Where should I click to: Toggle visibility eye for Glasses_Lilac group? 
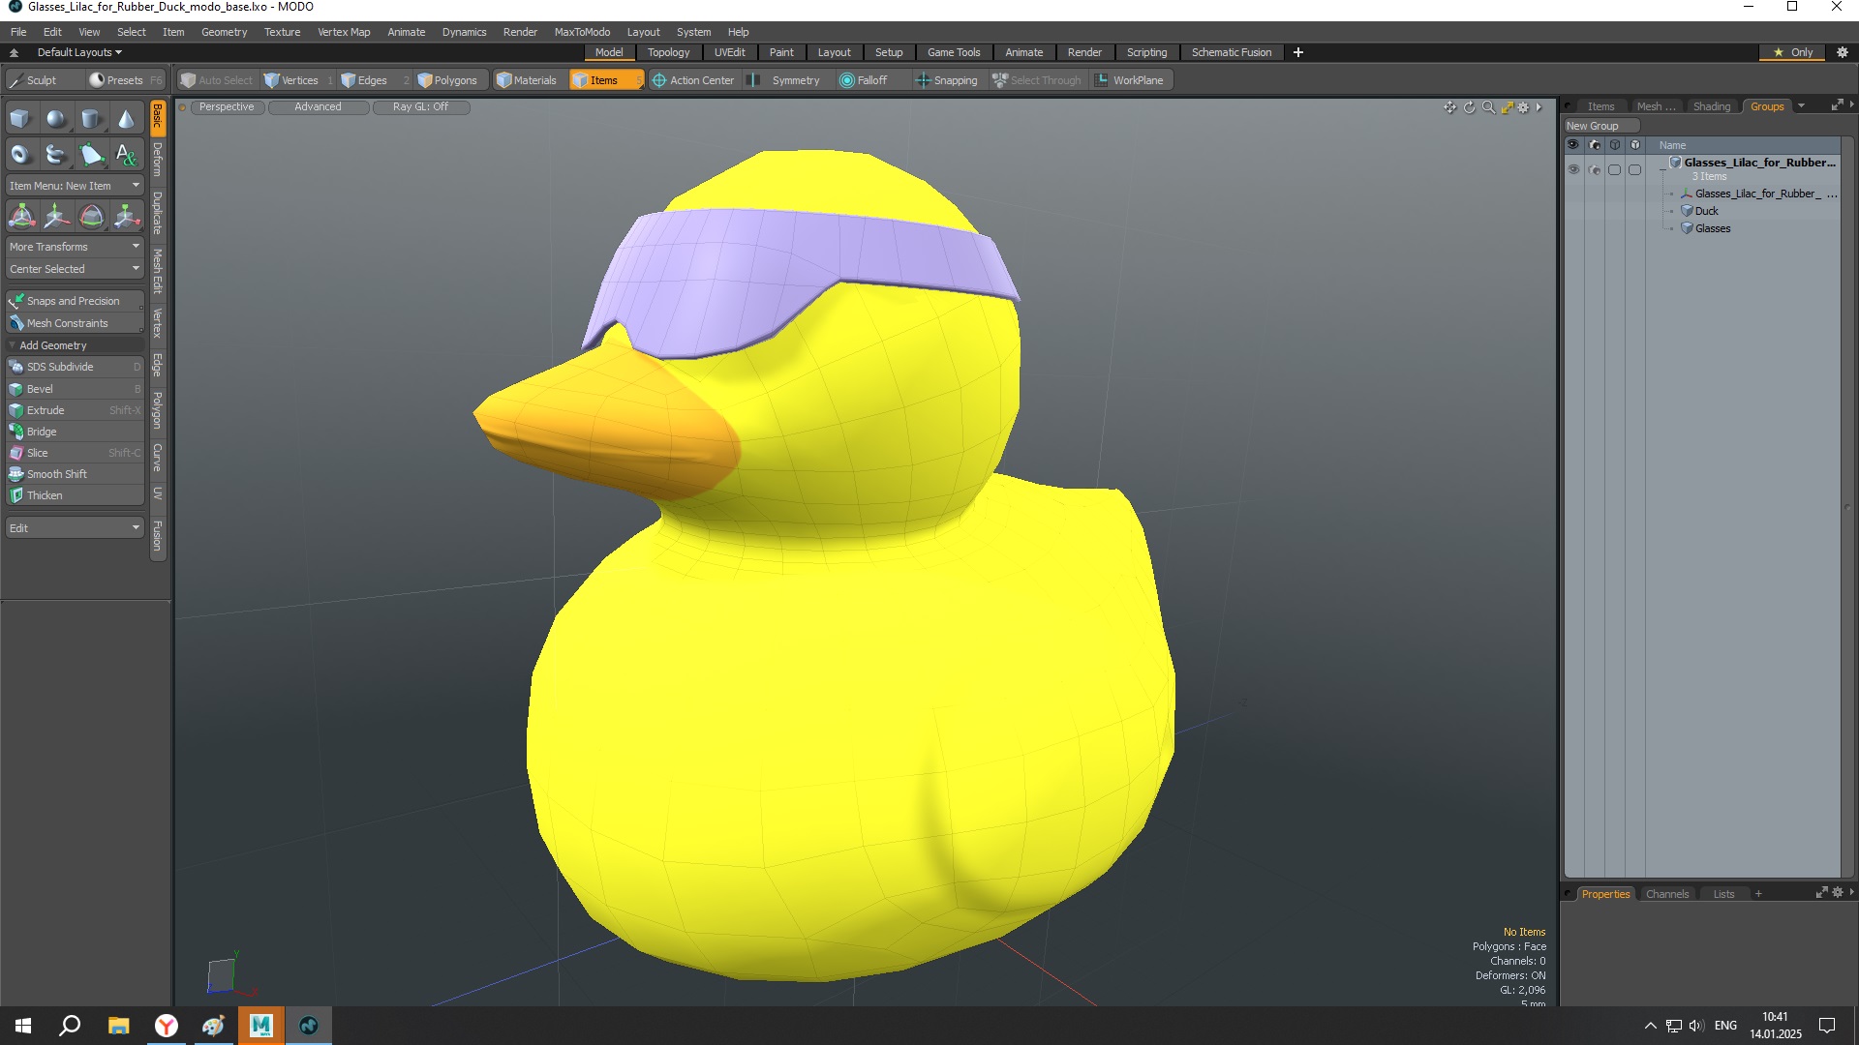1573,170
